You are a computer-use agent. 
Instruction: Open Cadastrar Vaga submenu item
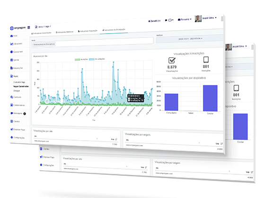point(19,82)
